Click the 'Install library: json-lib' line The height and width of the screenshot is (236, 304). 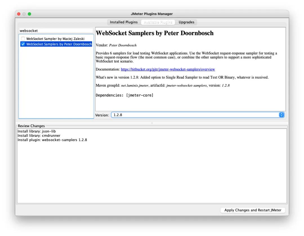pos(37,131)
